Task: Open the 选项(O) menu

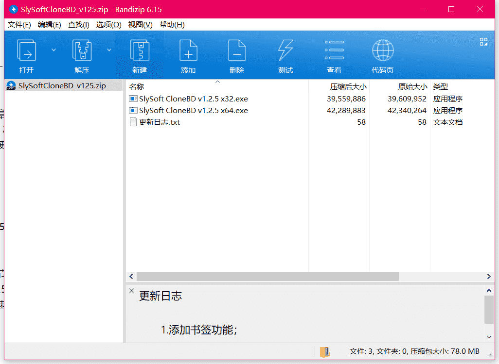Action: click(108, 25)
